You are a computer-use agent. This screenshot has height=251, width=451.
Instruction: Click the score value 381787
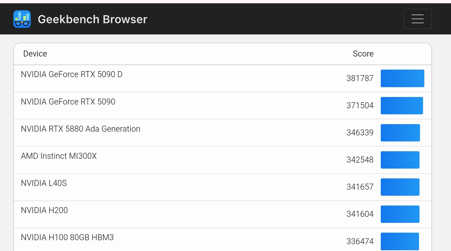point(360,78)
